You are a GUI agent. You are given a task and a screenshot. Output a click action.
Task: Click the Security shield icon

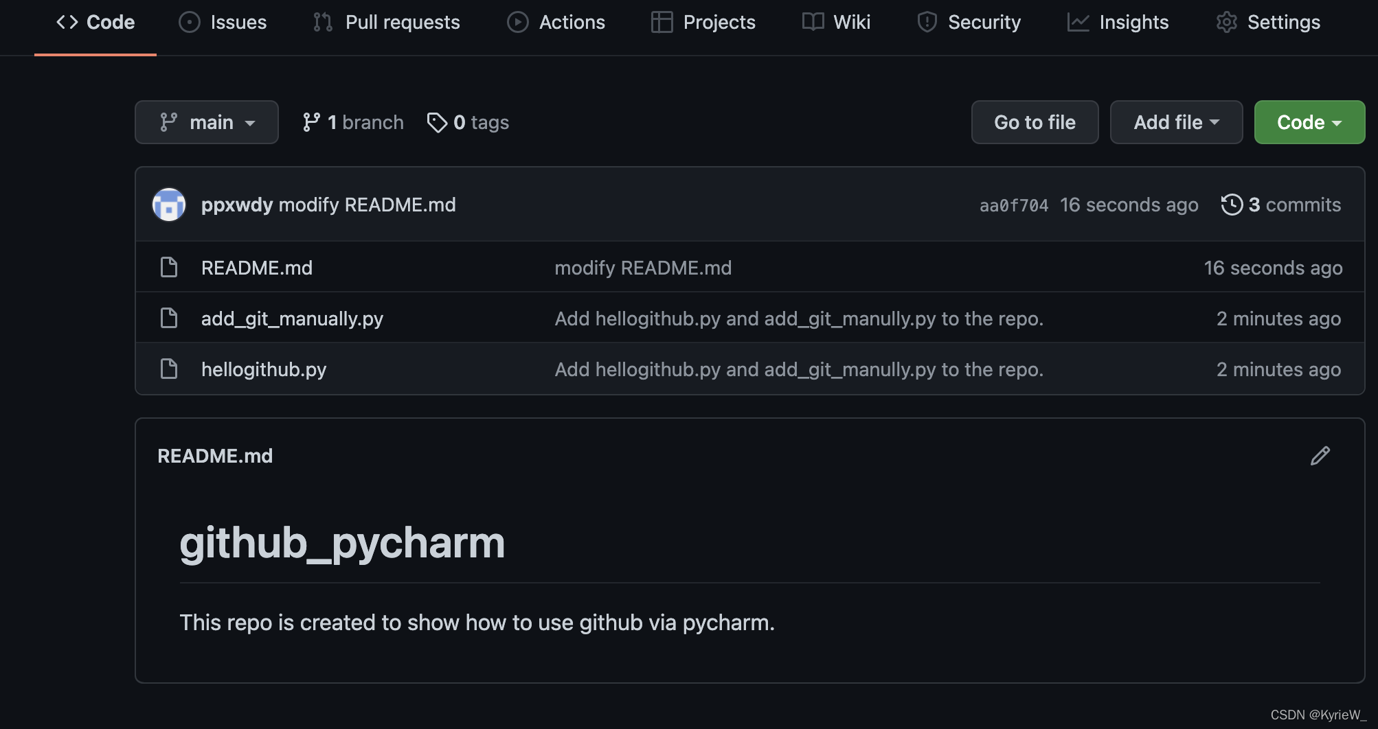pos(927,22)
